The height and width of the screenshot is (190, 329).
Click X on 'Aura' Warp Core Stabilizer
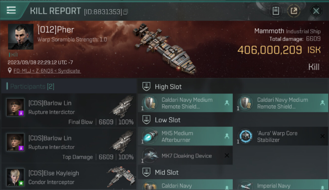322,136
